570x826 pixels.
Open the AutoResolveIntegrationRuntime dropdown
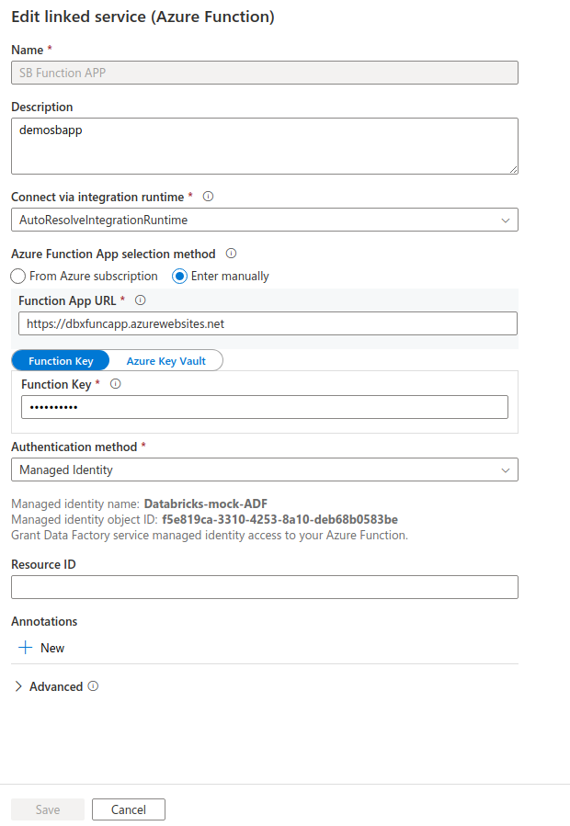(264, 220)
